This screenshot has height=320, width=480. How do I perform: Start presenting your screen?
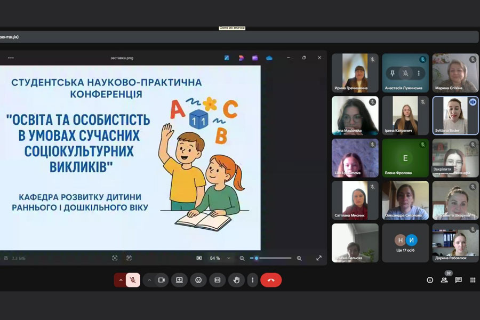(179, 280)
